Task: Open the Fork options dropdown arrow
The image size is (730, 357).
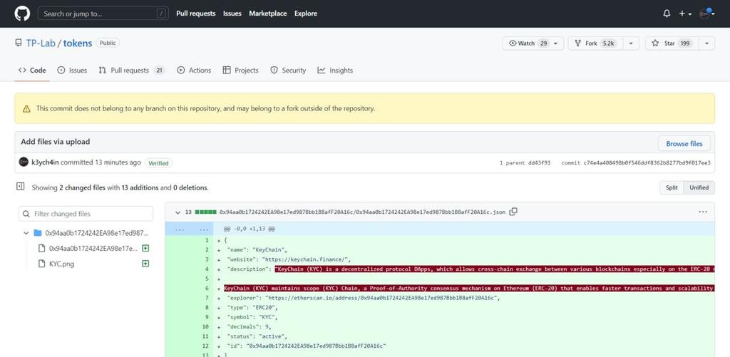Action: tap(631, 43)
